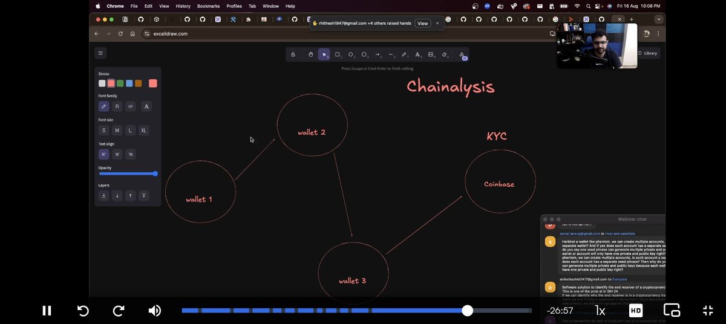Align text right
726x324 pixels.
tap(131, 154)
